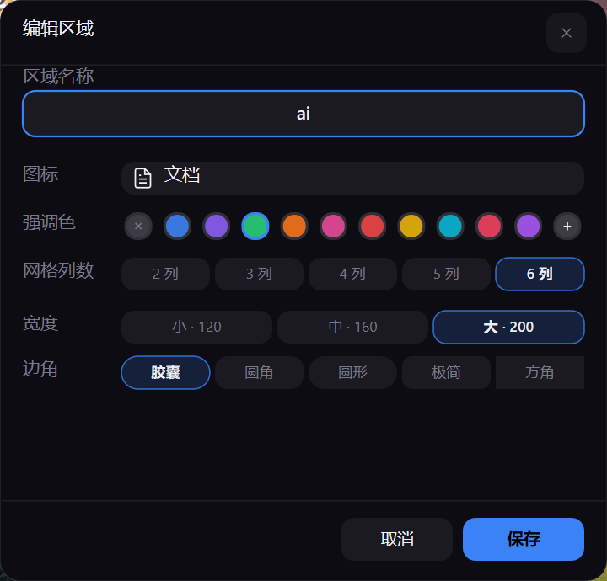Close the 编辑区域 dialog with X icon

pyautogui.click(x=566, y=33)
